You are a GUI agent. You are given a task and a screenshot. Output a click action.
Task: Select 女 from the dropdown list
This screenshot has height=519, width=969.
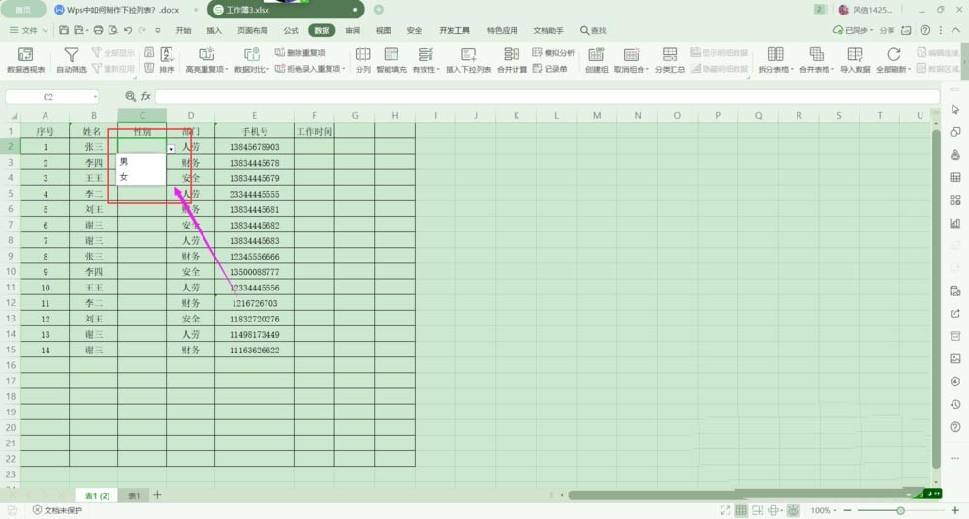[124, 177]
